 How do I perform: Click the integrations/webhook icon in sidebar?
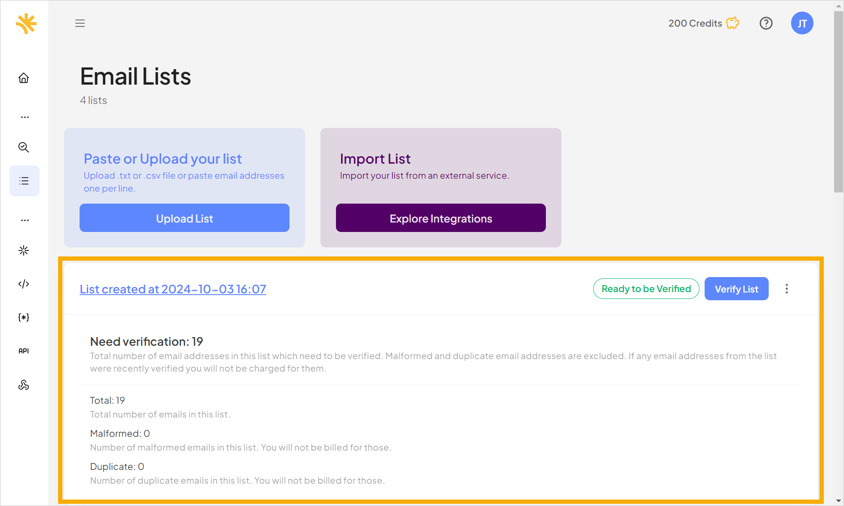25,384
